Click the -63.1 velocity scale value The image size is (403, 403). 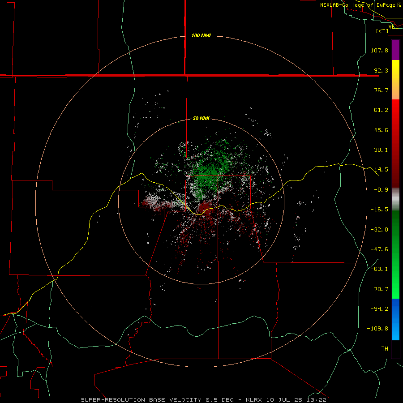click(x=379, y=269)
